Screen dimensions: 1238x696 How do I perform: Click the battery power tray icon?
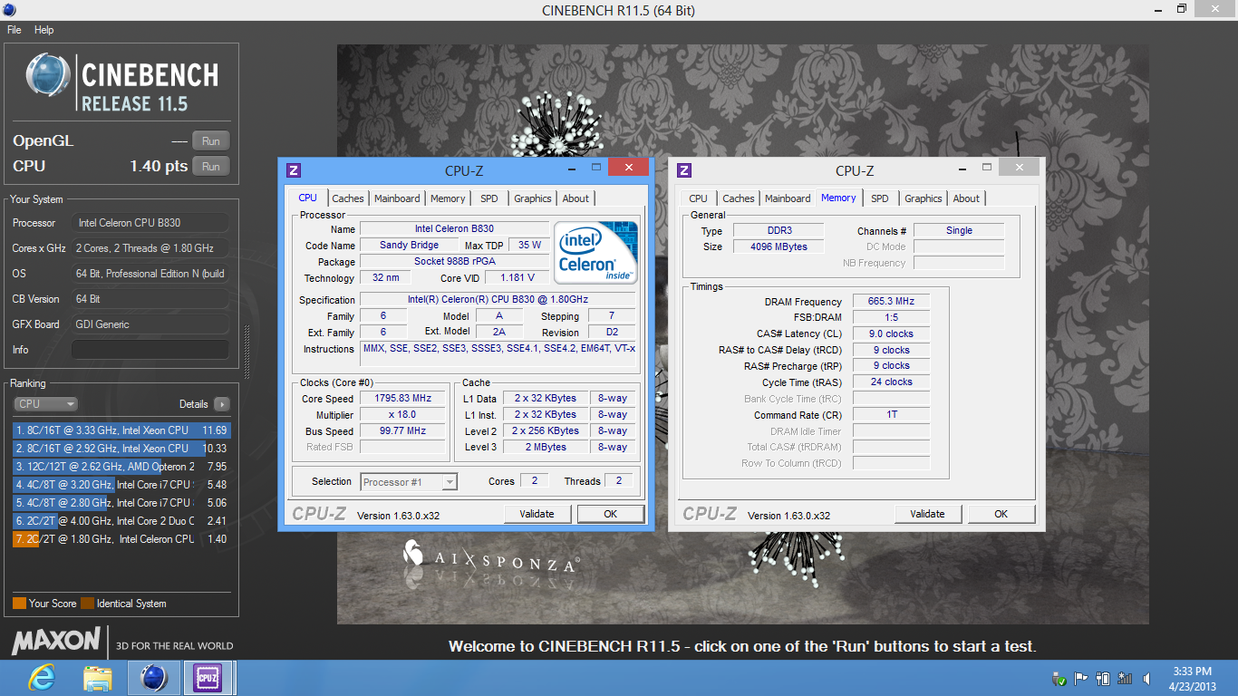point(1103,678)
